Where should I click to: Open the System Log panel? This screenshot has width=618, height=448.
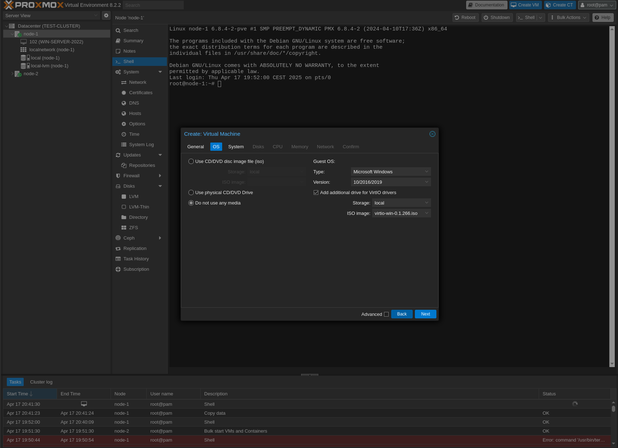click(141, 144)
